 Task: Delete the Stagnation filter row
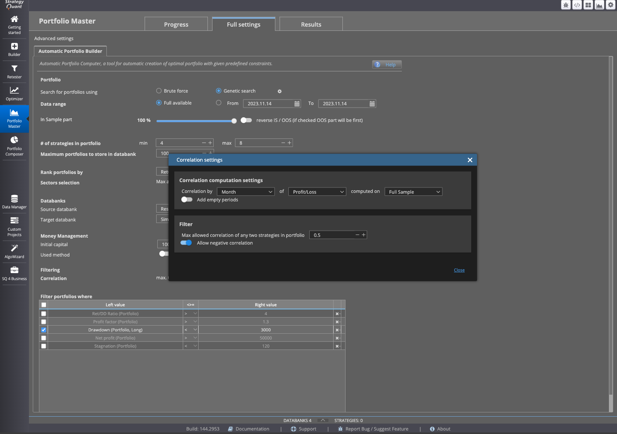(x=338, y=346)
